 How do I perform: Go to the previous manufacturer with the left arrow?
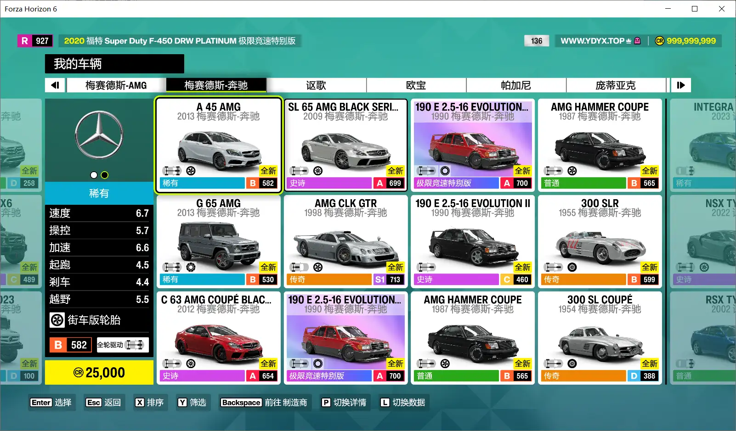point(55,85)
